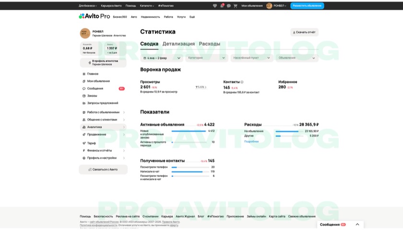Click the Заказы sidebar icon
The width and height of the screenshot is (403, 230).
click(x=84, y=96)
